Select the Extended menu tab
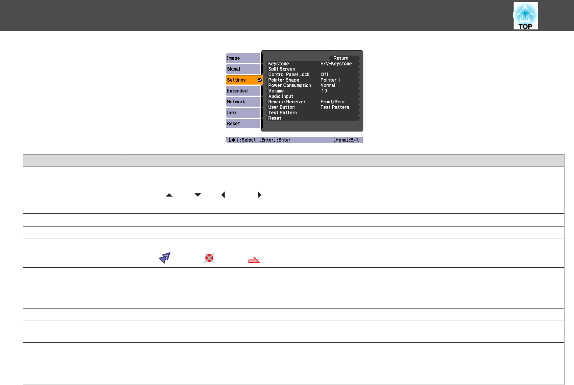The height and width of the screenshot is (385, 574). coord(243,91)
